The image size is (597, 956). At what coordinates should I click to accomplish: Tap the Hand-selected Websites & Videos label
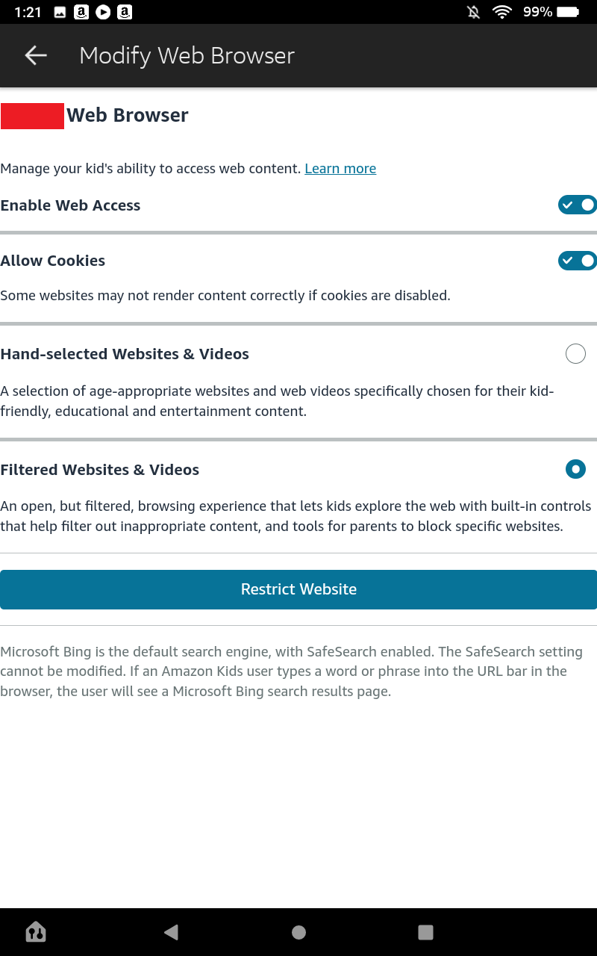point(125,354)
